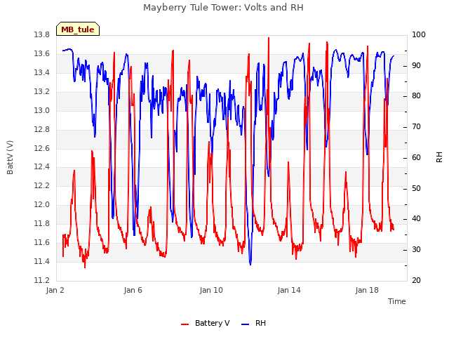449x337 pixels.
Task: Click the 20 tick on the RH axis
Action: (416, 280)
